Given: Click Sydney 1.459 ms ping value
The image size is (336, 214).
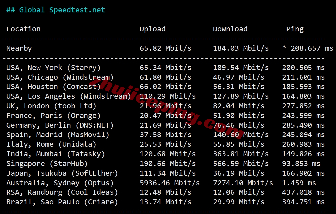Looking at the screenshot, I should tap(299, 183).
